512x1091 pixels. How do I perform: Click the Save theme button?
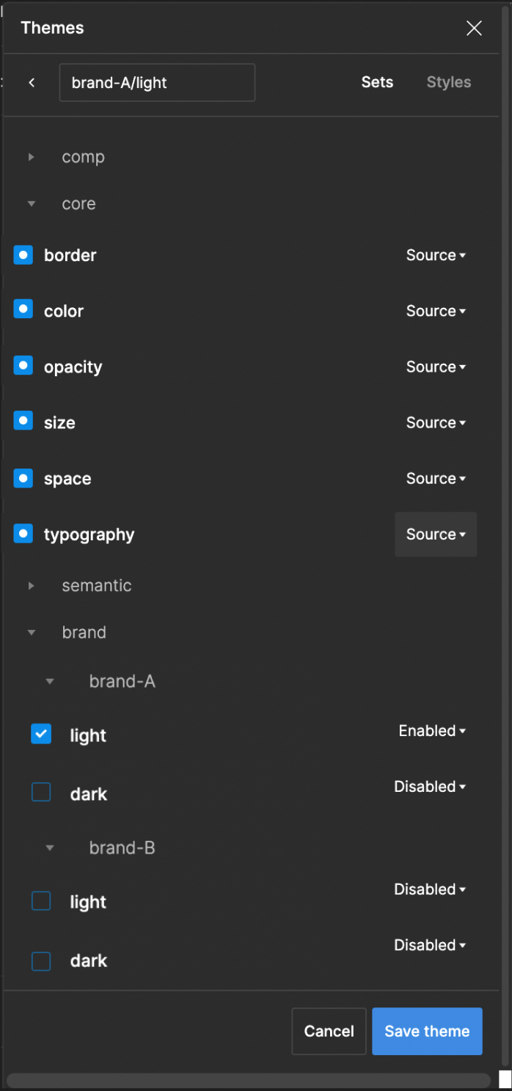427,1031
